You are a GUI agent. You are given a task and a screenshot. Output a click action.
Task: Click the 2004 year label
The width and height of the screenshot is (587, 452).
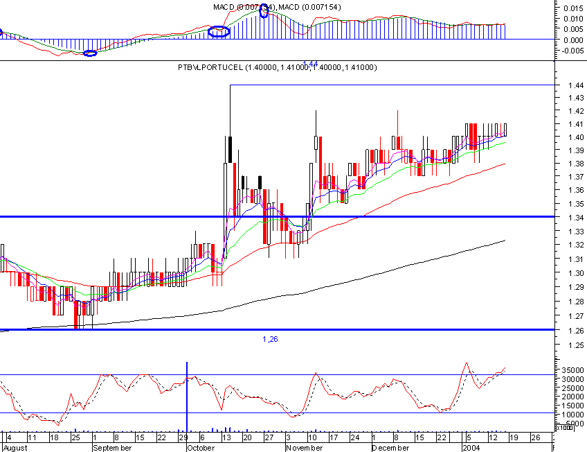click(x=471, y=448)
